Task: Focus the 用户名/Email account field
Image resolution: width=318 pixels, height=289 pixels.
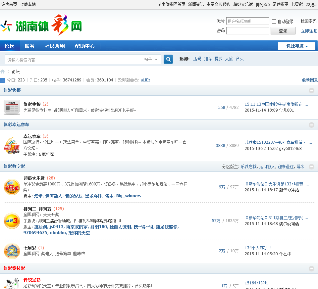Action: click(x=248, y=21)
